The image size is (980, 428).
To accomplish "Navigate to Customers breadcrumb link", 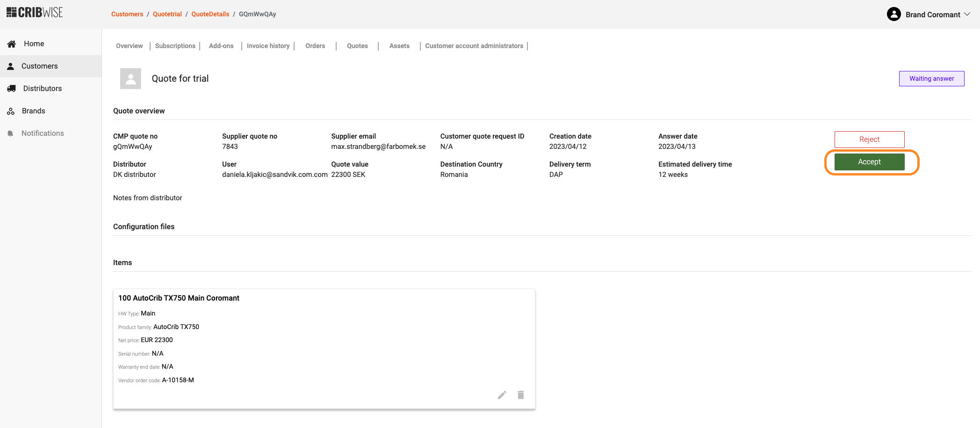I will click(x=127, y=14).
